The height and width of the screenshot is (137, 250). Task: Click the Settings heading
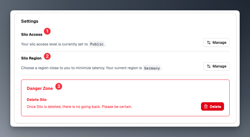(x=30, y=21)
